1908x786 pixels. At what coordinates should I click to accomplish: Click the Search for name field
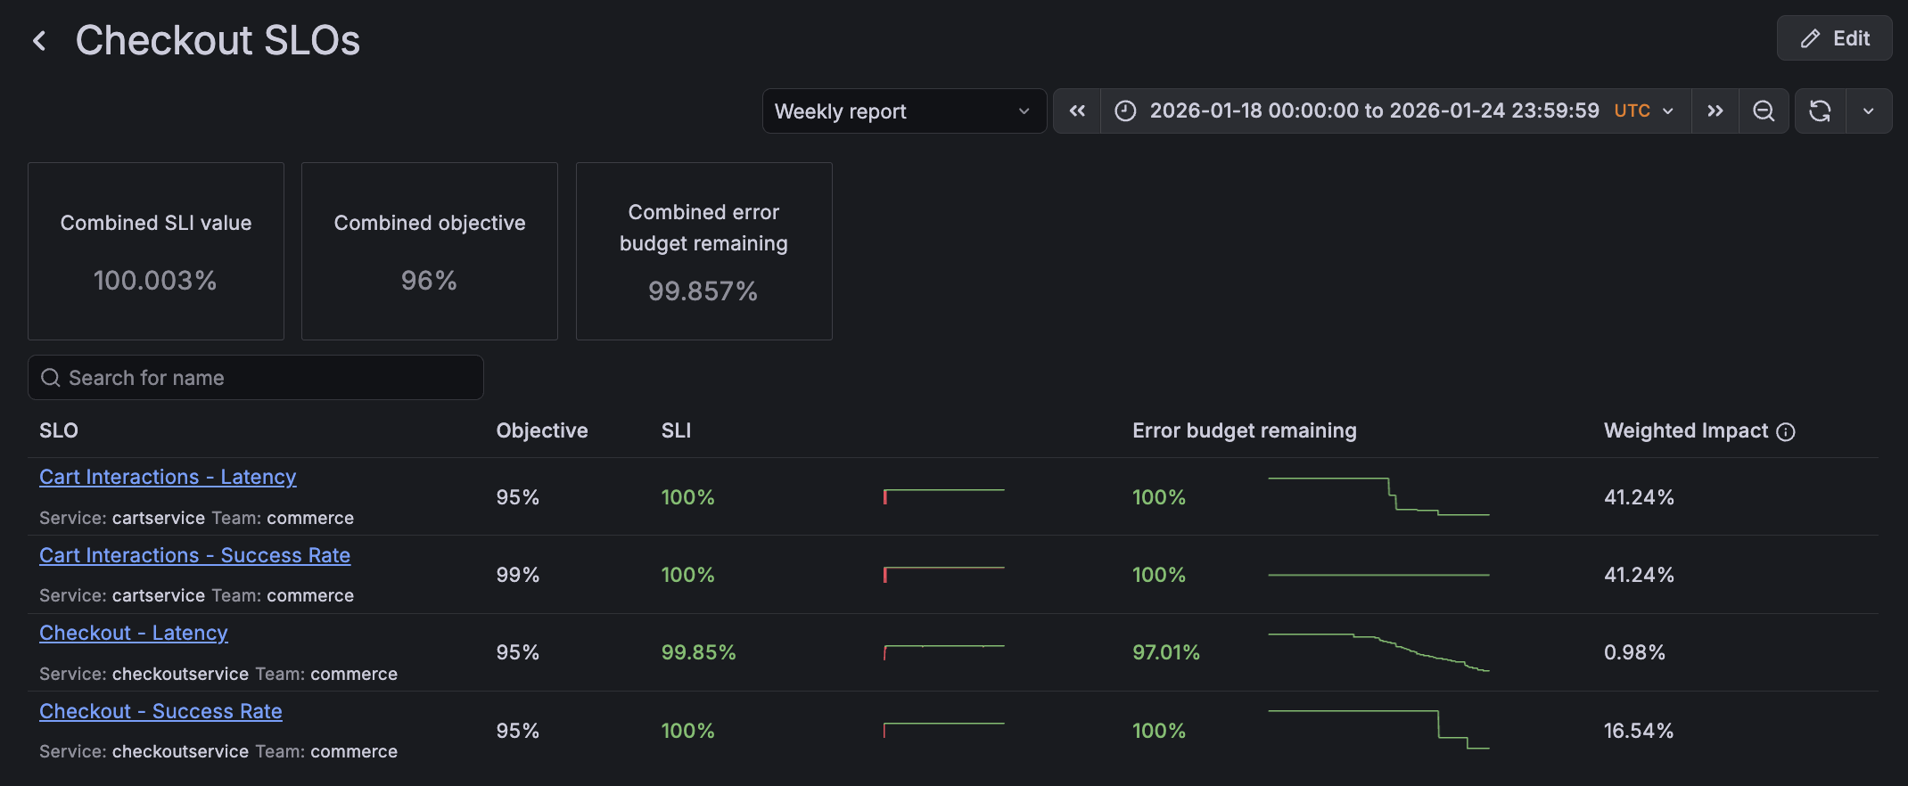[256, 378]
